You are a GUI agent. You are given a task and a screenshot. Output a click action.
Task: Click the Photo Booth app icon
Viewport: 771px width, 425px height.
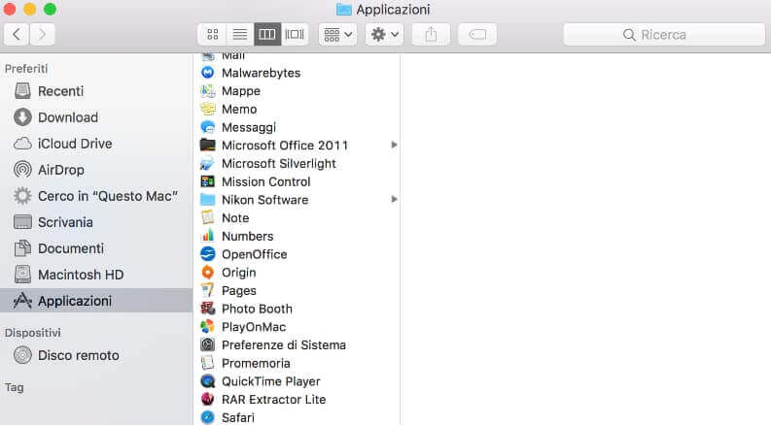click(208, 309)
